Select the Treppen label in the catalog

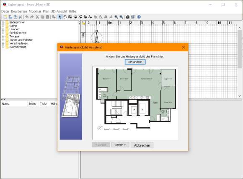(15, 37)
